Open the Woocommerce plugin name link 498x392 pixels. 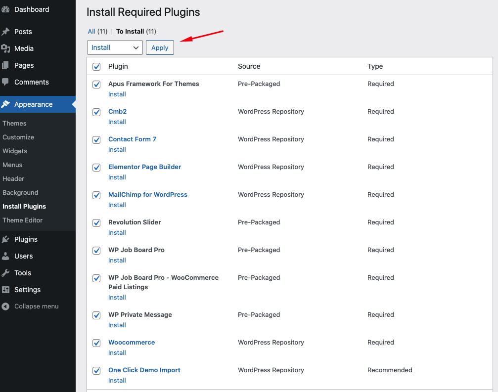(132, 343)
